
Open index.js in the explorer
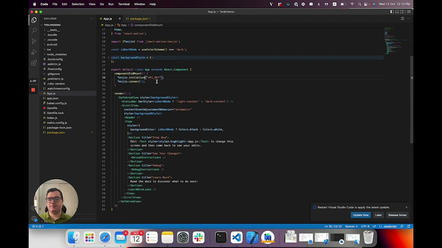coord(52,118)
